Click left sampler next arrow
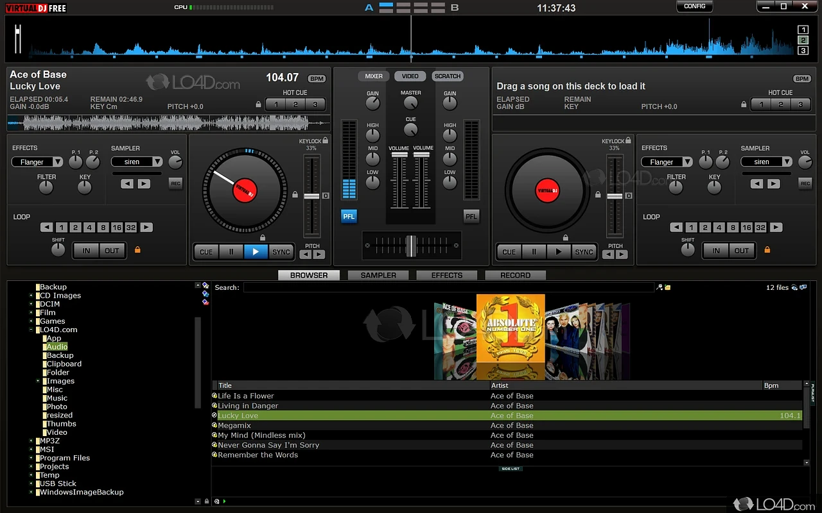The image size is (822, 513). (x=144, y=184)
